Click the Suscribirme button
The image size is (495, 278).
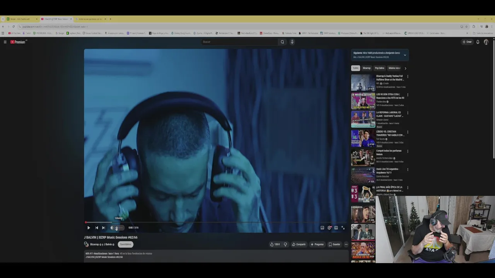(x=125, y=244)
